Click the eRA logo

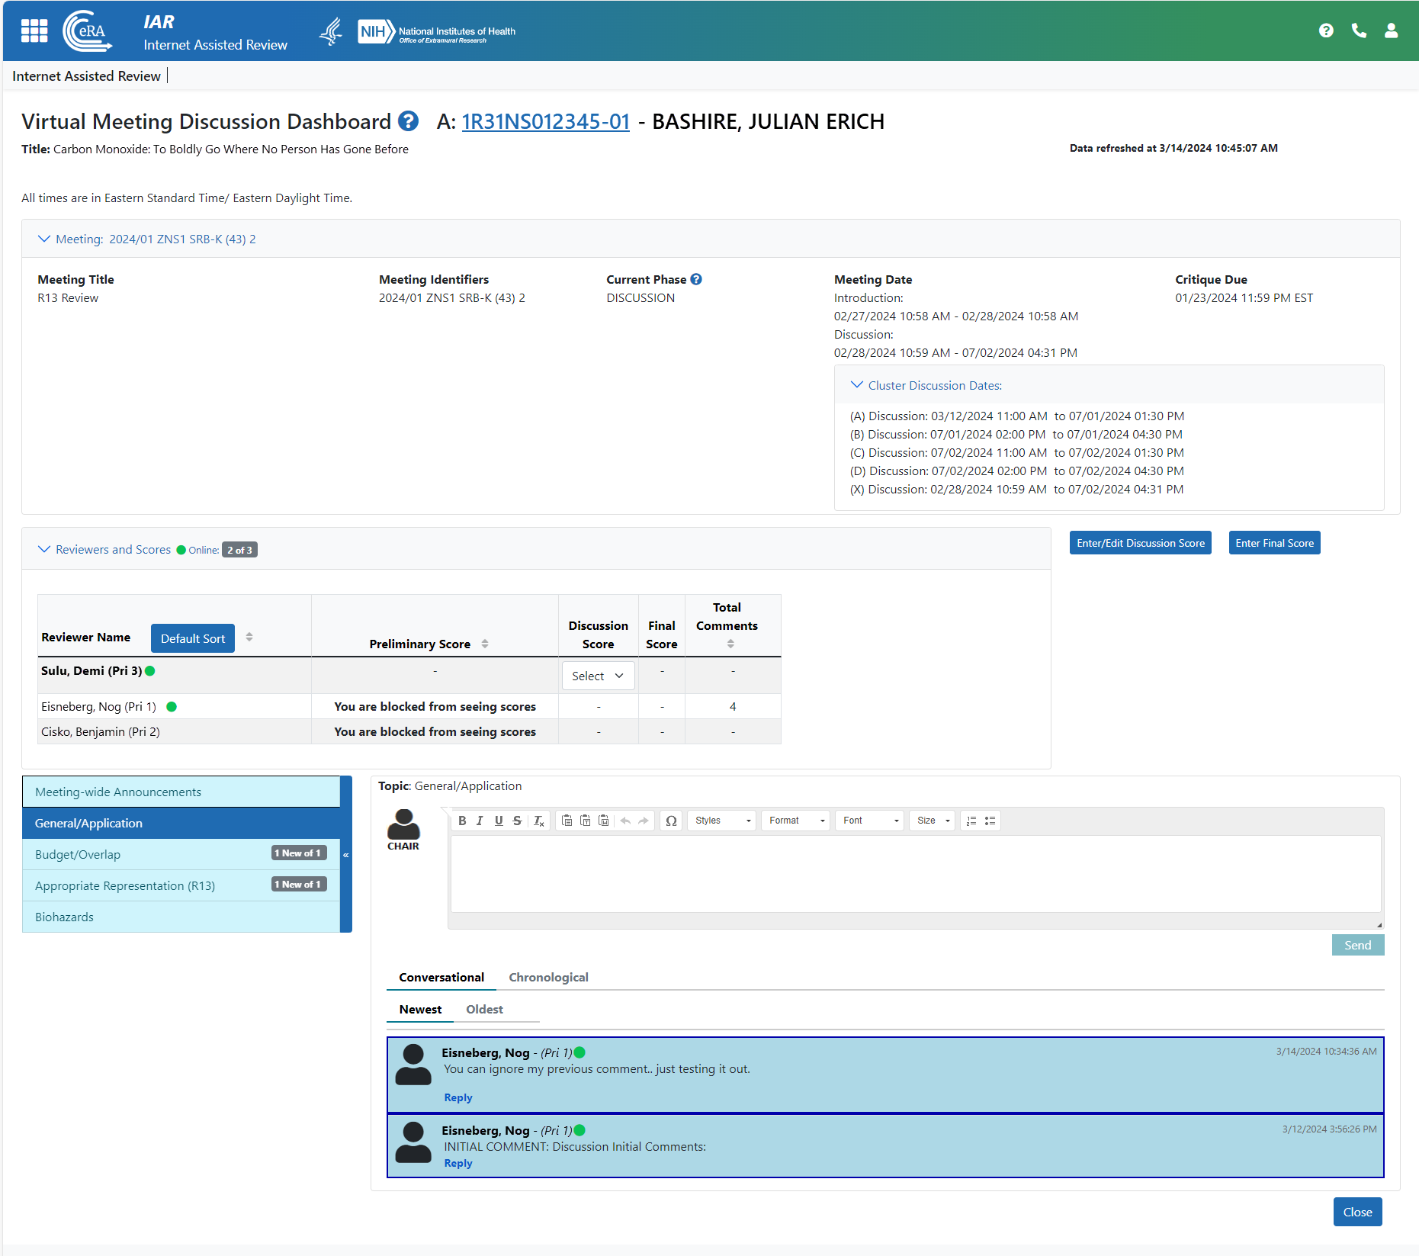coord(87,31)
